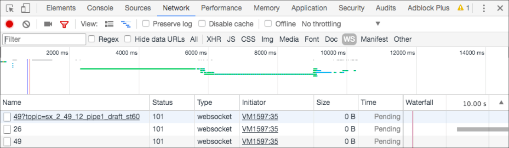Clear the network log
Screen dimensions: 509x148
(x=26, y=24)
